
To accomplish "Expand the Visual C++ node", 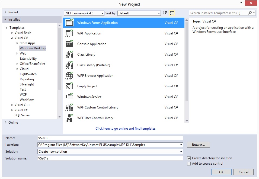I will click(12, 105).
